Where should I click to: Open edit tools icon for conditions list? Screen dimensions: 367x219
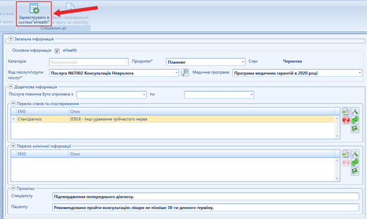click(355, 111)
